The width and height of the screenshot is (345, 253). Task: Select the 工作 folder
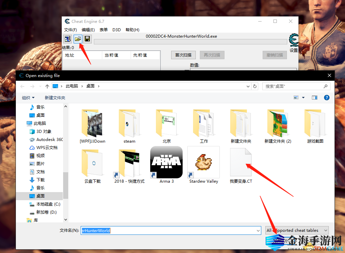coord(204,126)
